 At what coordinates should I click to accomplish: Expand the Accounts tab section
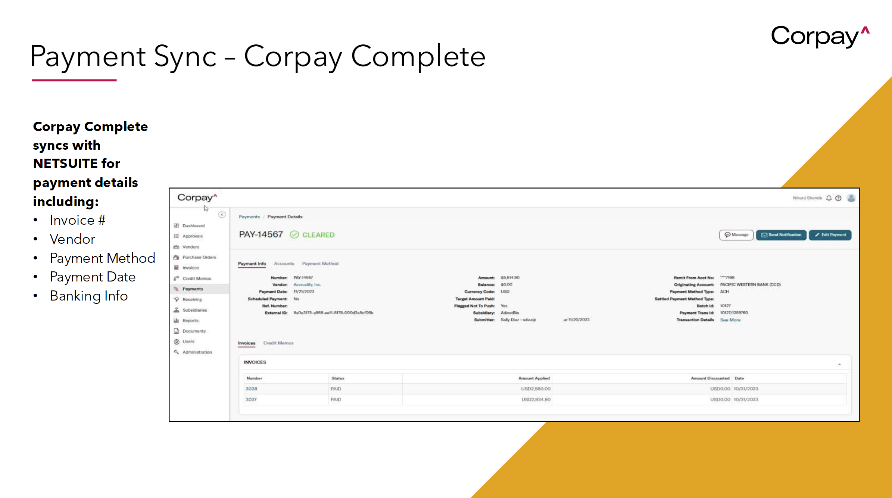[x=284, y=264]
